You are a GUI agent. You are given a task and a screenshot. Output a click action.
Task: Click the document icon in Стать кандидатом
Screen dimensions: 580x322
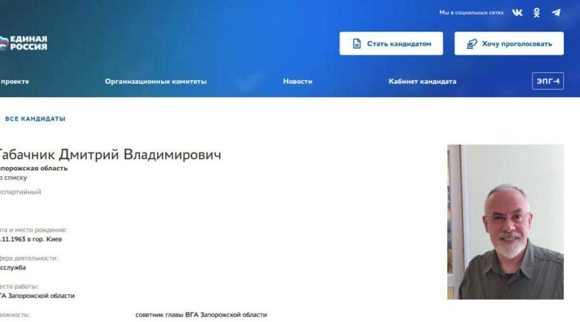[x=356, y=44]
